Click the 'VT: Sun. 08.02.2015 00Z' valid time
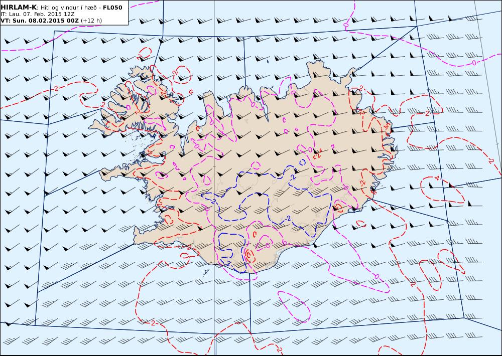 click(x=39, y=21)
